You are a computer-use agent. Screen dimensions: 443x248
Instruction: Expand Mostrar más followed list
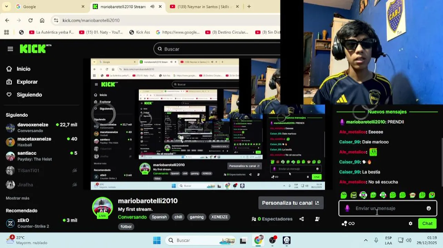18,198
